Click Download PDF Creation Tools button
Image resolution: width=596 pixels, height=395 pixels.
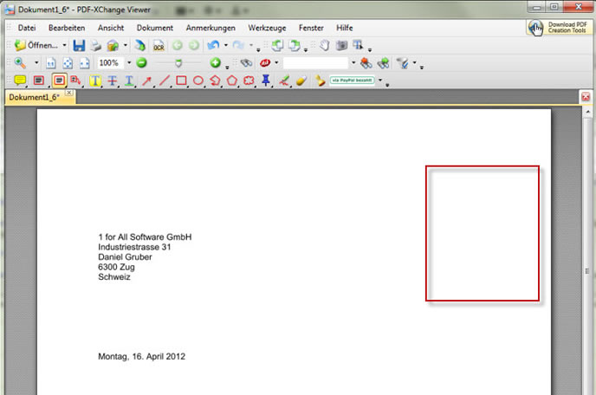click(559, 28)
